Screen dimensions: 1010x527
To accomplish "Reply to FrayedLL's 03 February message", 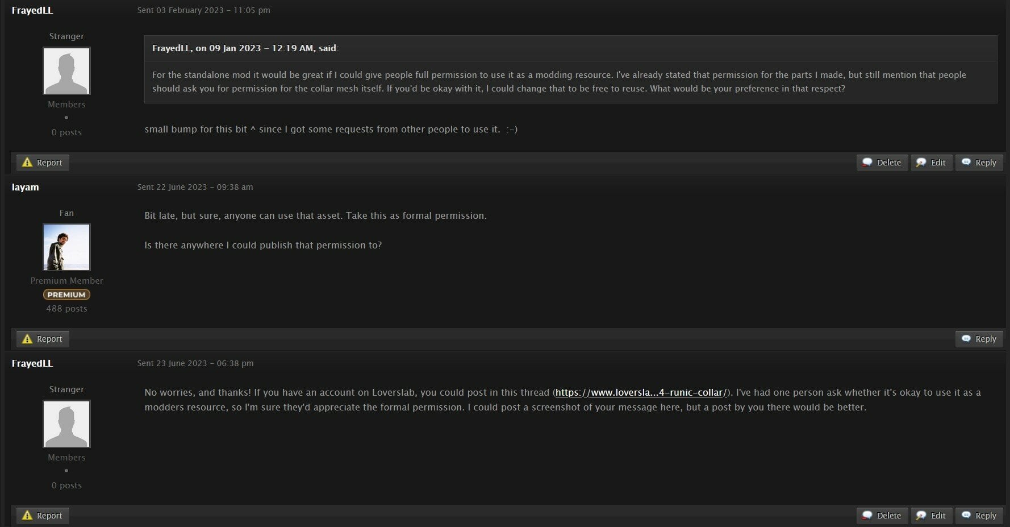I will pos(979,163).
